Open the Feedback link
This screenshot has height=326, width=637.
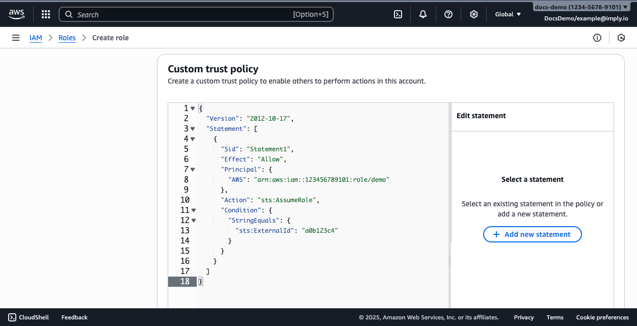coord(74,317)
